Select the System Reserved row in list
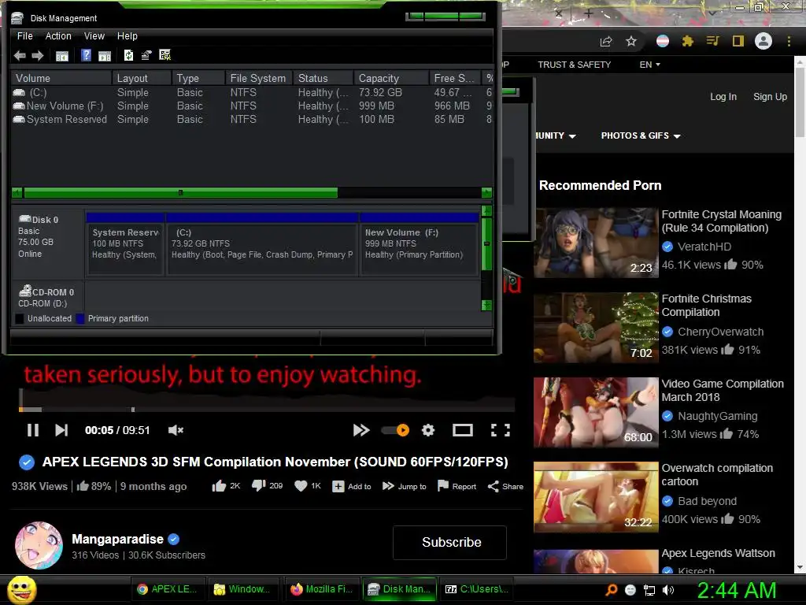 coord(252,120)
